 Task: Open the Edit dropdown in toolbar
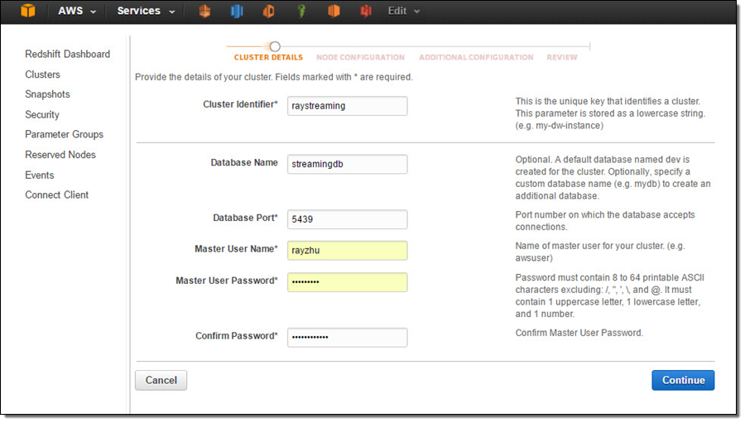click(x=404, y=12)
